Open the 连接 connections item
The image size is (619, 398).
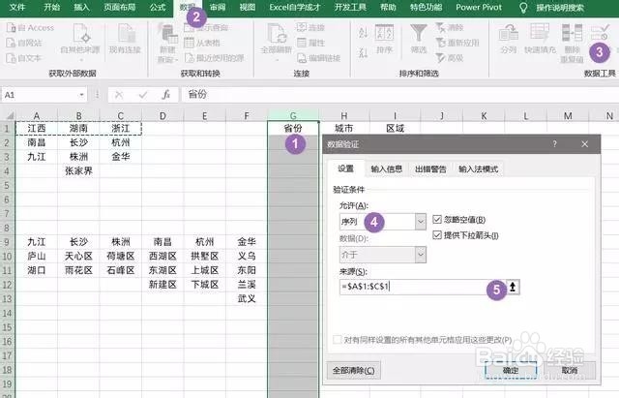pyautogui.click(x=310, y=27)
